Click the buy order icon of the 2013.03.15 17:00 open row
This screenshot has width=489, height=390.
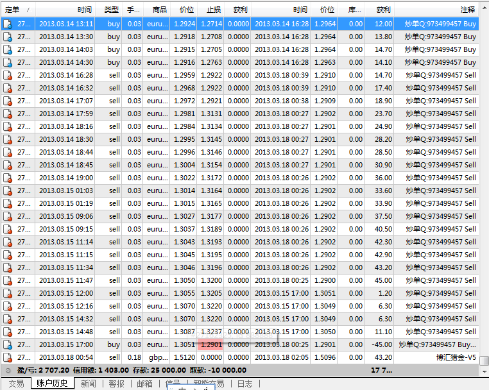coord(8,345)
